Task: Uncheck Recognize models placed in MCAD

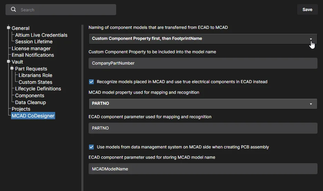Action: [x=91, y=82]
